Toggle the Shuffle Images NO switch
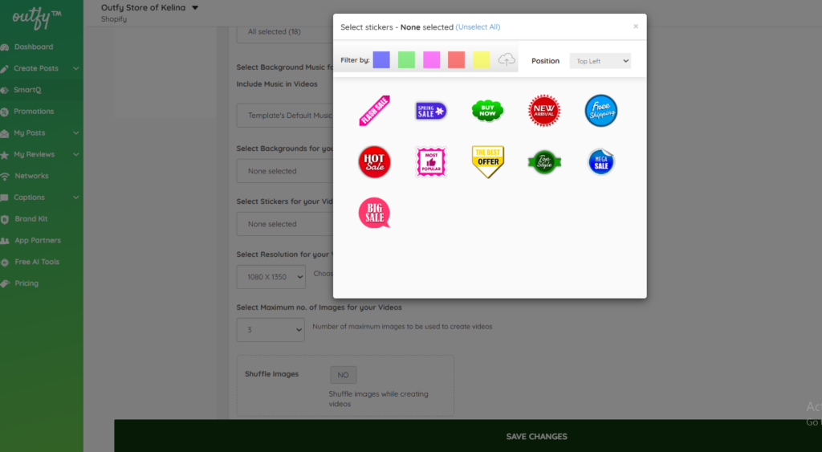Viewport: 822px width, 452px height. tap(343, 375)
